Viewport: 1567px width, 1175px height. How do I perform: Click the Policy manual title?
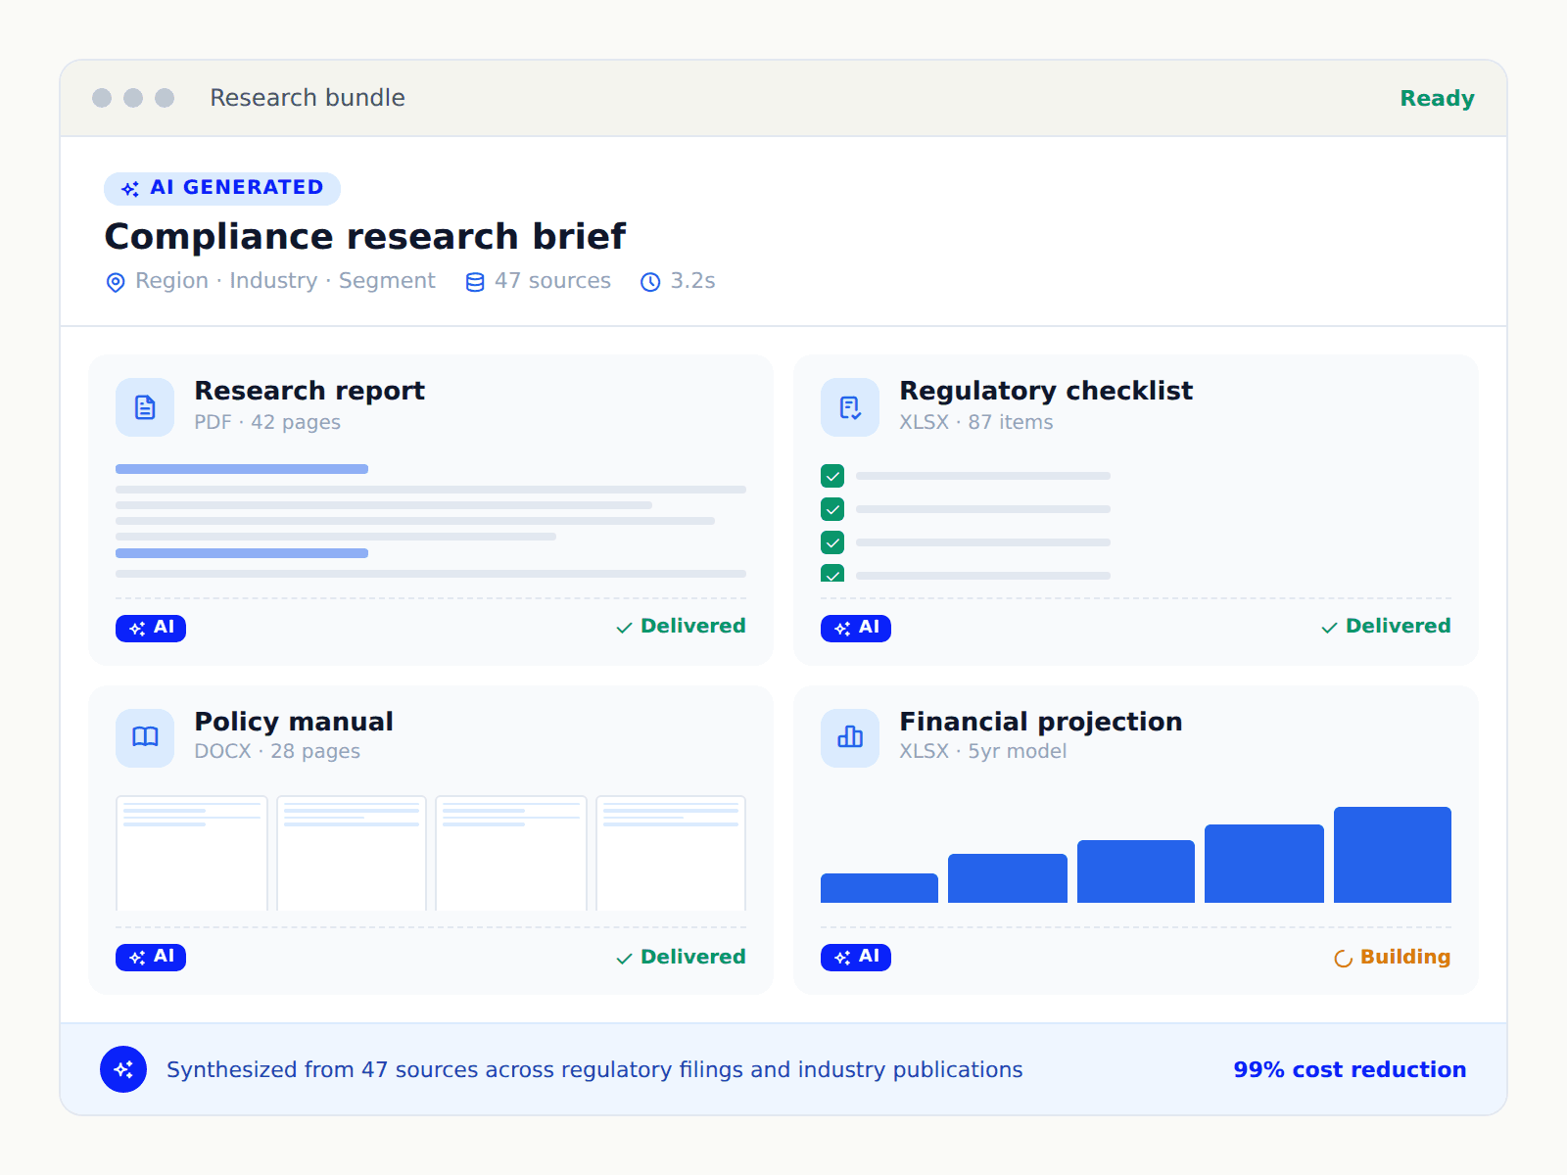click(x=294, y=722)
